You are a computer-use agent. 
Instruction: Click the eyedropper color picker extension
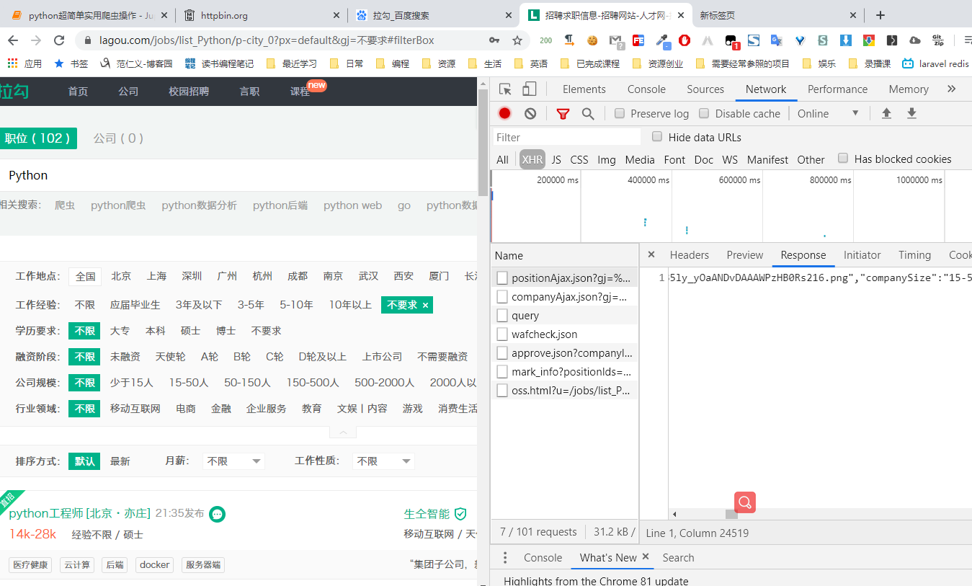pyautogui.click(x=662, y=41)
